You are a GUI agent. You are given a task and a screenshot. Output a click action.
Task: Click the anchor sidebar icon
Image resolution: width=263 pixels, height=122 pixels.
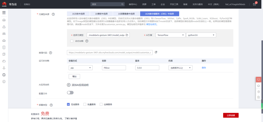click(x=4, y=68)
